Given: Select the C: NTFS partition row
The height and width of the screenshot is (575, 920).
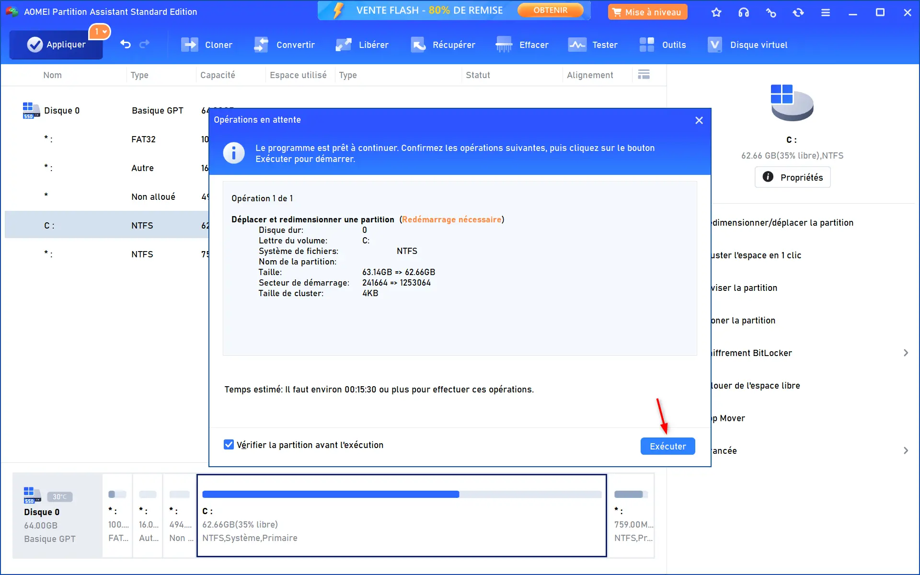Looking at the screenshot, I should pyautogui.click(x=106, y=225).
